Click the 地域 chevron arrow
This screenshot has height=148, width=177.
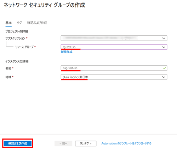(x=164, y=77)
